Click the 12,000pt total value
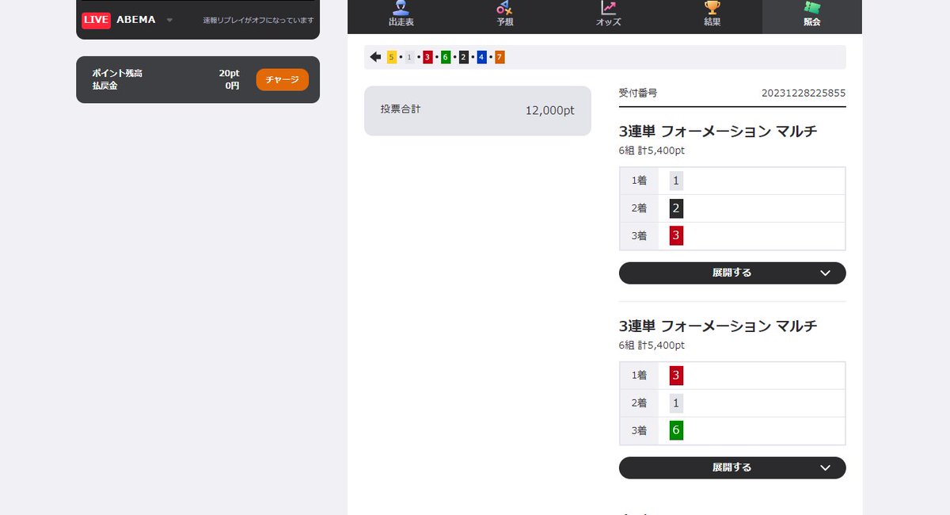The width and height of the screenshot is (950, 515). (x=550, y=111)
